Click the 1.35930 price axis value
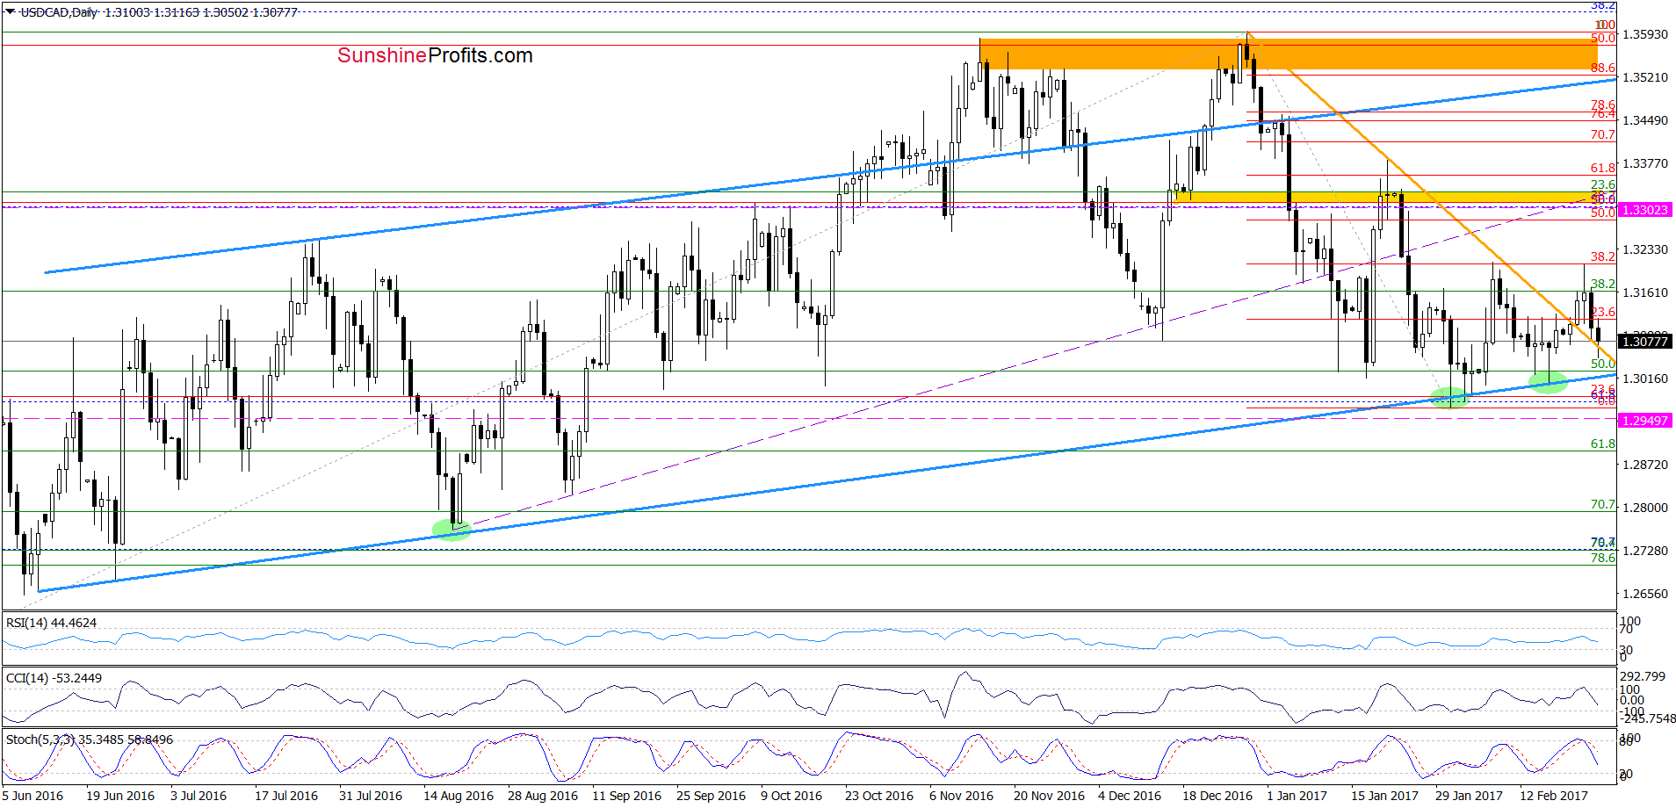 click(1644, 34)
